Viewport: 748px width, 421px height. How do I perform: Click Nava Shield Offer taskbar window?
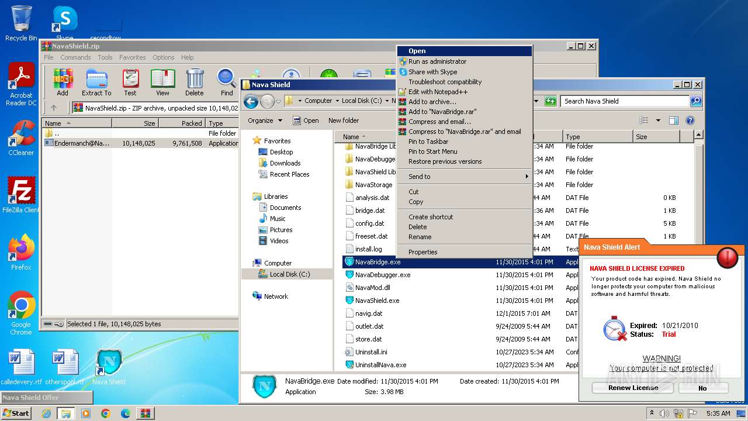click(x=47, y=398)
